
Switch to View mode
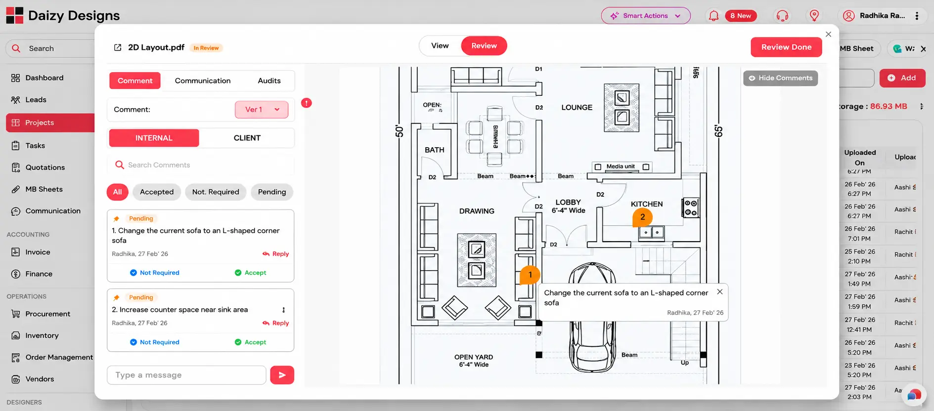click(440, 45)
